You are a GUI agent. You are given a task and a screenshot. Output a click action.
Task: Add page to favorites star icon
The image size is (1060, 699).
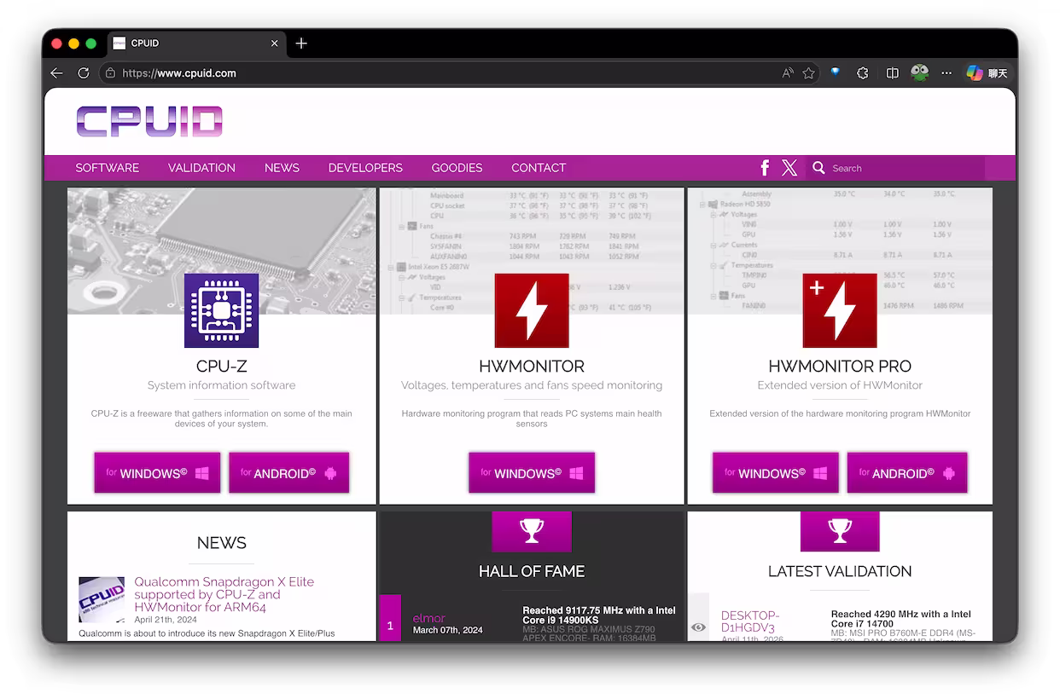coord(808,73)
